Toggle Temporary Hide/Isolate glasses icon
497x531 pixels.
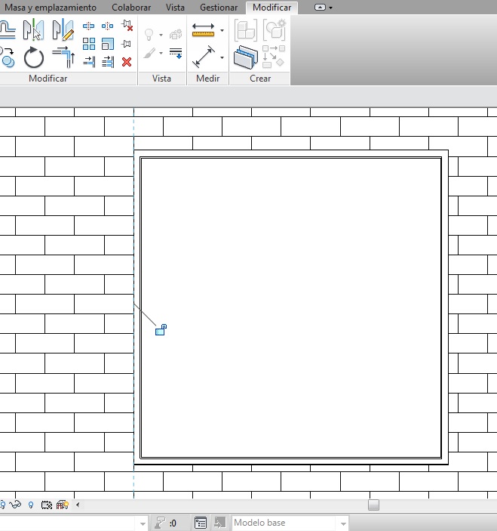click(x=14, y=505)
